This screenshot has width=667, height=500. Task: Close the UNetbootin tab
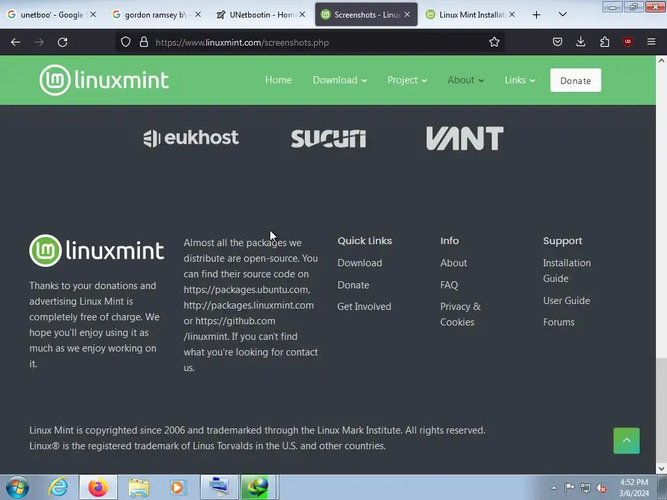[302, 14]
